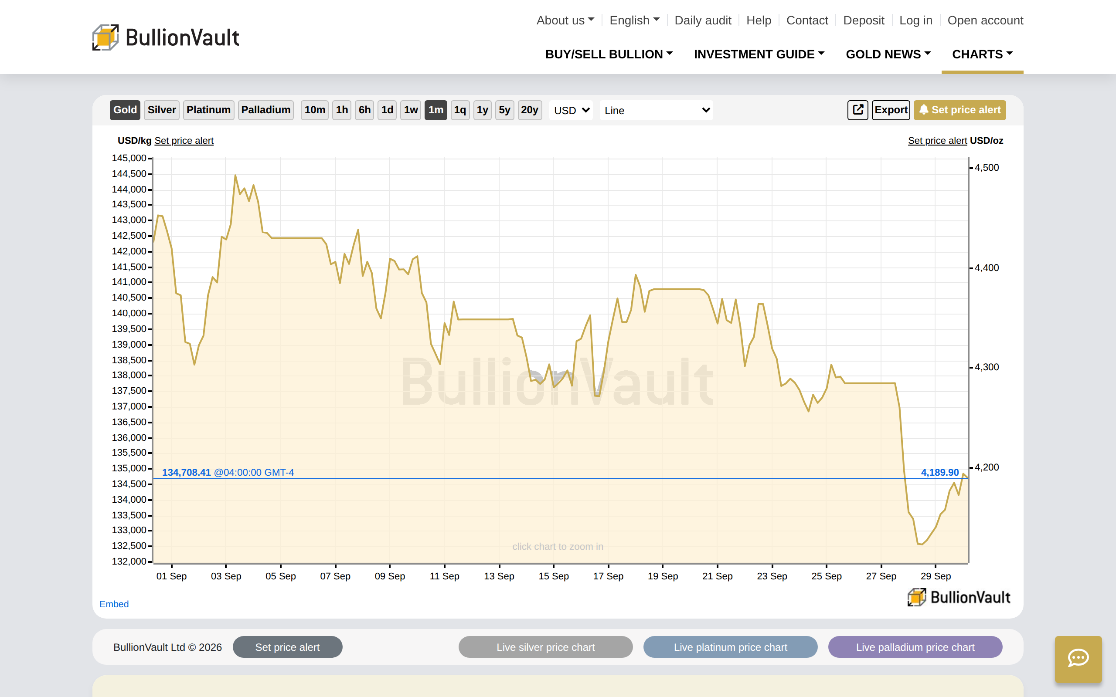Click the Export button
The width and height of the screenshot is (1116, 697).
(891, 110)
